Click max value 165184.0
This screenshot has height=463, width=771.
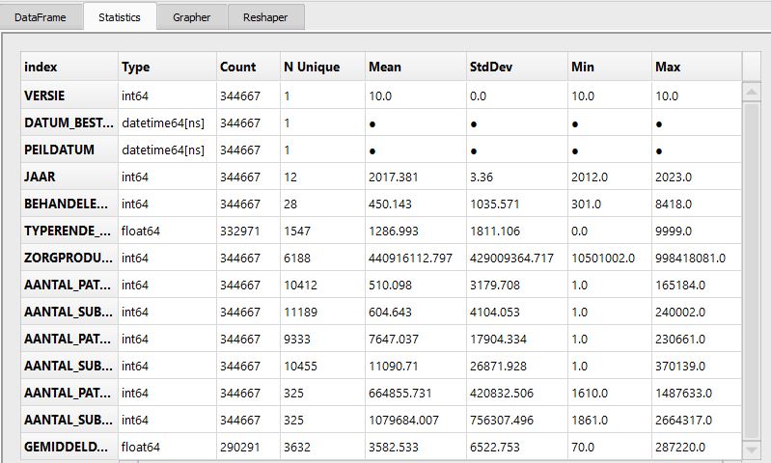[x=680, y=286]
